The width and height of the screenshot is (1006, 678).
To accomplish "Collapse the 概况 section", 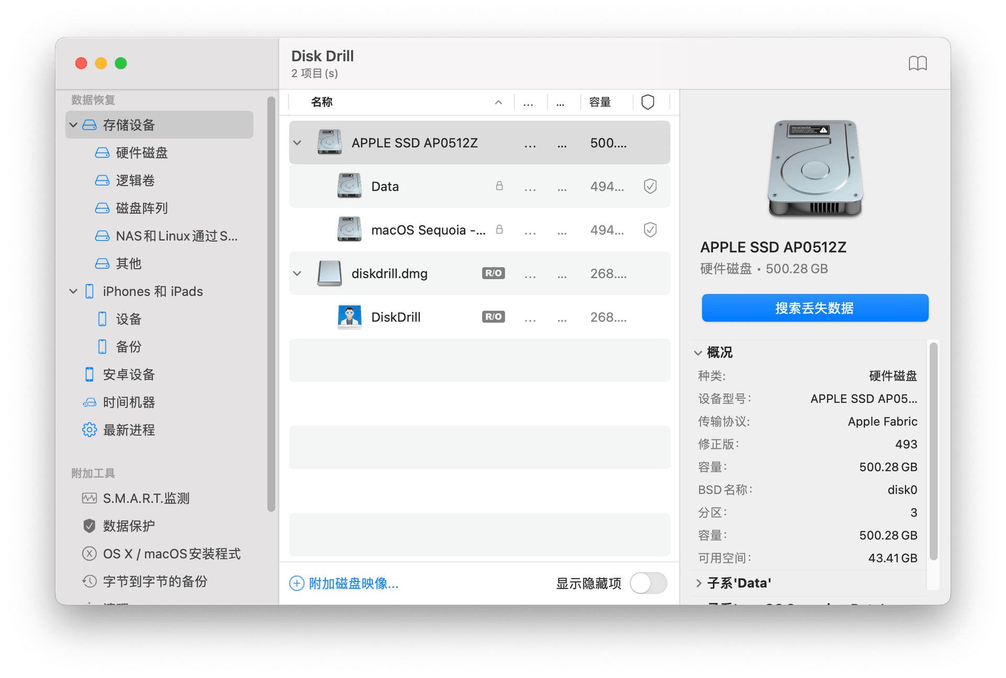I will [698, 353].
